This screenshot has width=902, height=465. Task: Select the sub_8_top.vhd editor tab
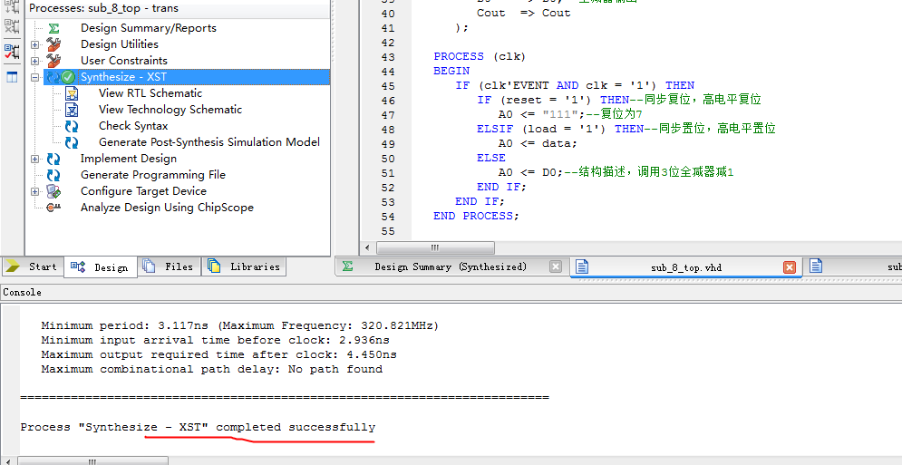(685, 267)
